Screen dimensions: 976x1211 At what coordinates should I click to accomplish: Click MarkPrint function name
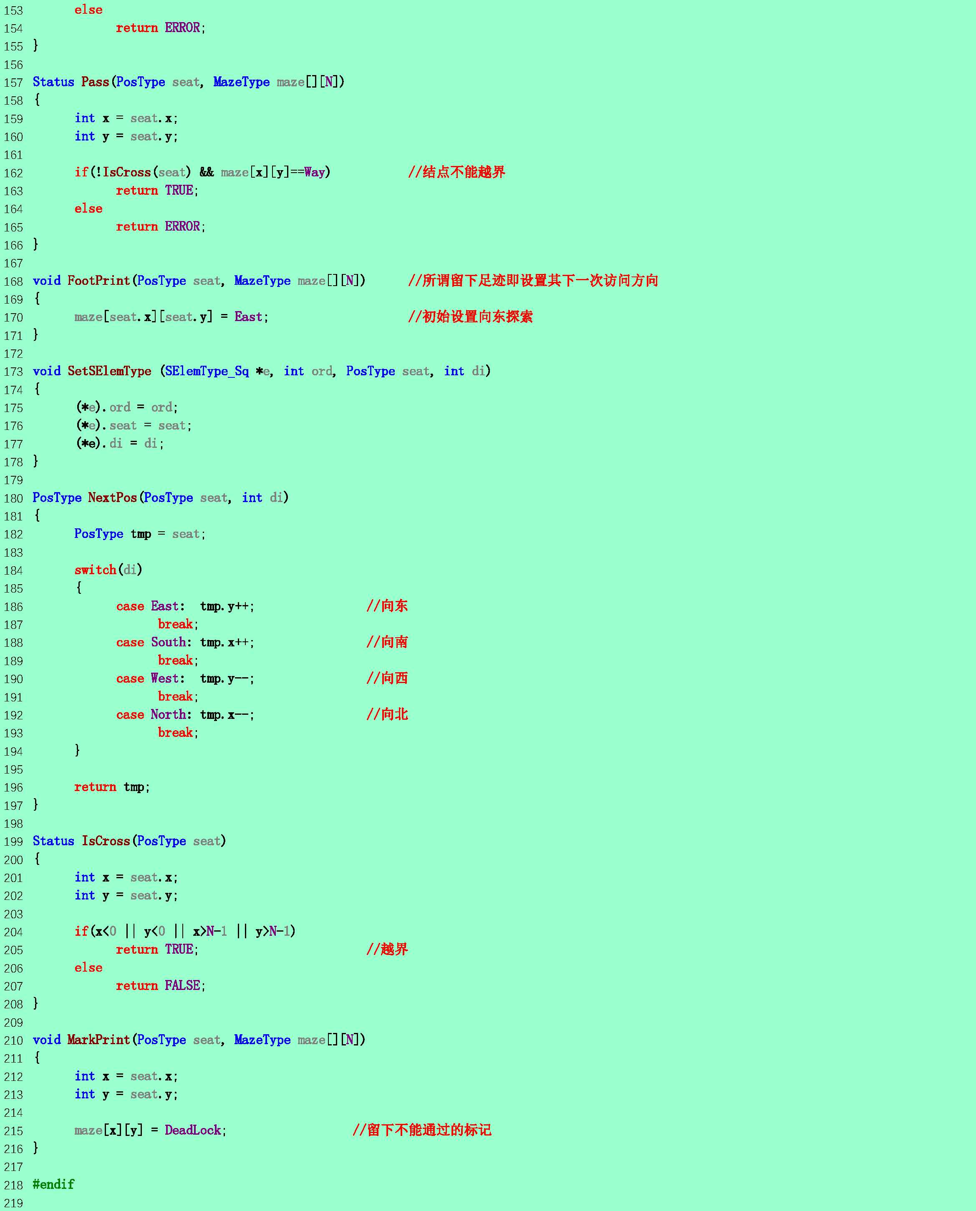click(98, 1040)
